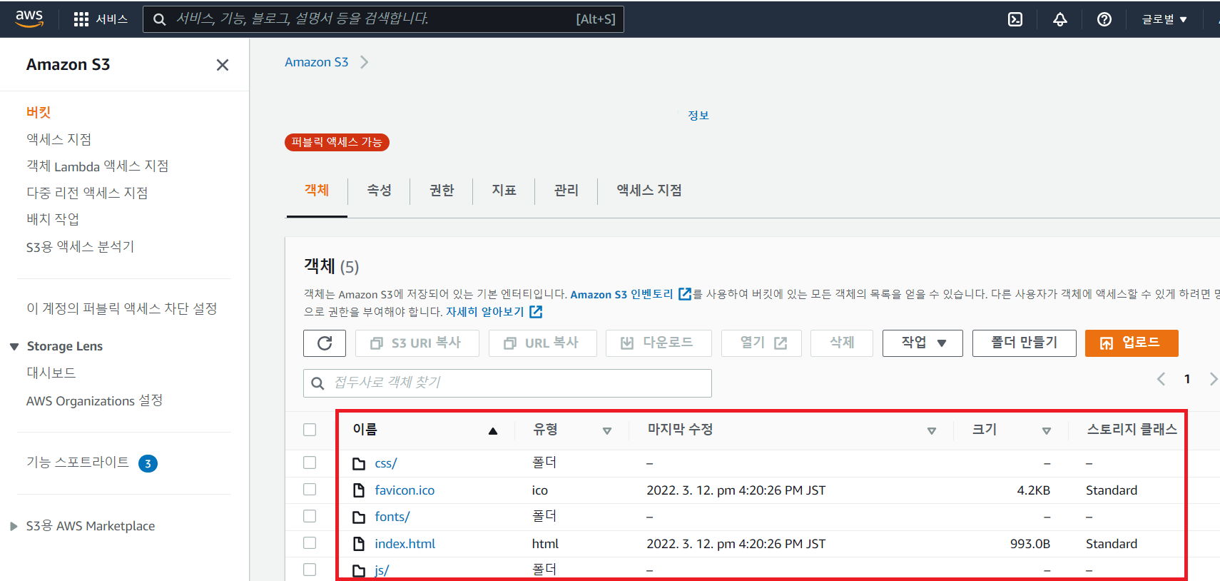Click the favicon.ico file icon

[x=359, y=490]
